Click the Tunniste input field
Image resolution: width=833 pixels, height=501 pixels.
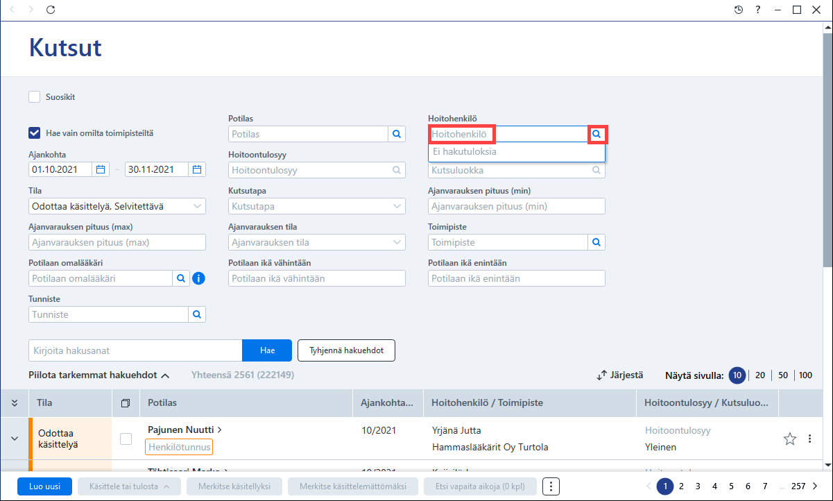pos(109,314)
